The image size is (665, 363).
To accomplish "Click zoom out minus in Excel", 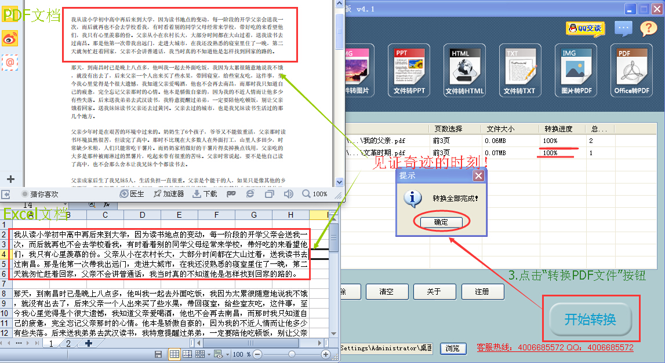I will coord(257,354).
